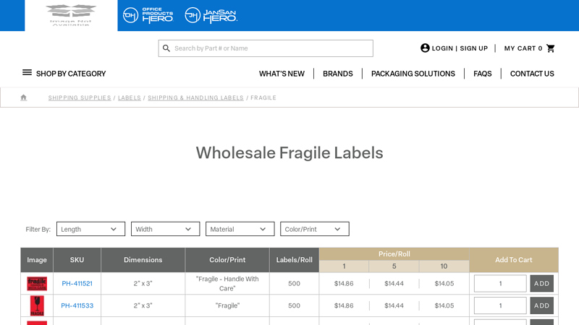Open PACKAGING SOLUTIONS menu item
This screenshot has width=579, height=325.
pyautogui.click(x=413, y=74)
